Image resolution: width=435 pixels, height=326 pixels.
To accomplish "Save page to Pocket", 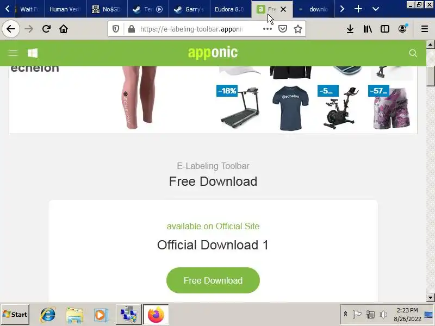I will pyautogui.click(x=282, y=29).
